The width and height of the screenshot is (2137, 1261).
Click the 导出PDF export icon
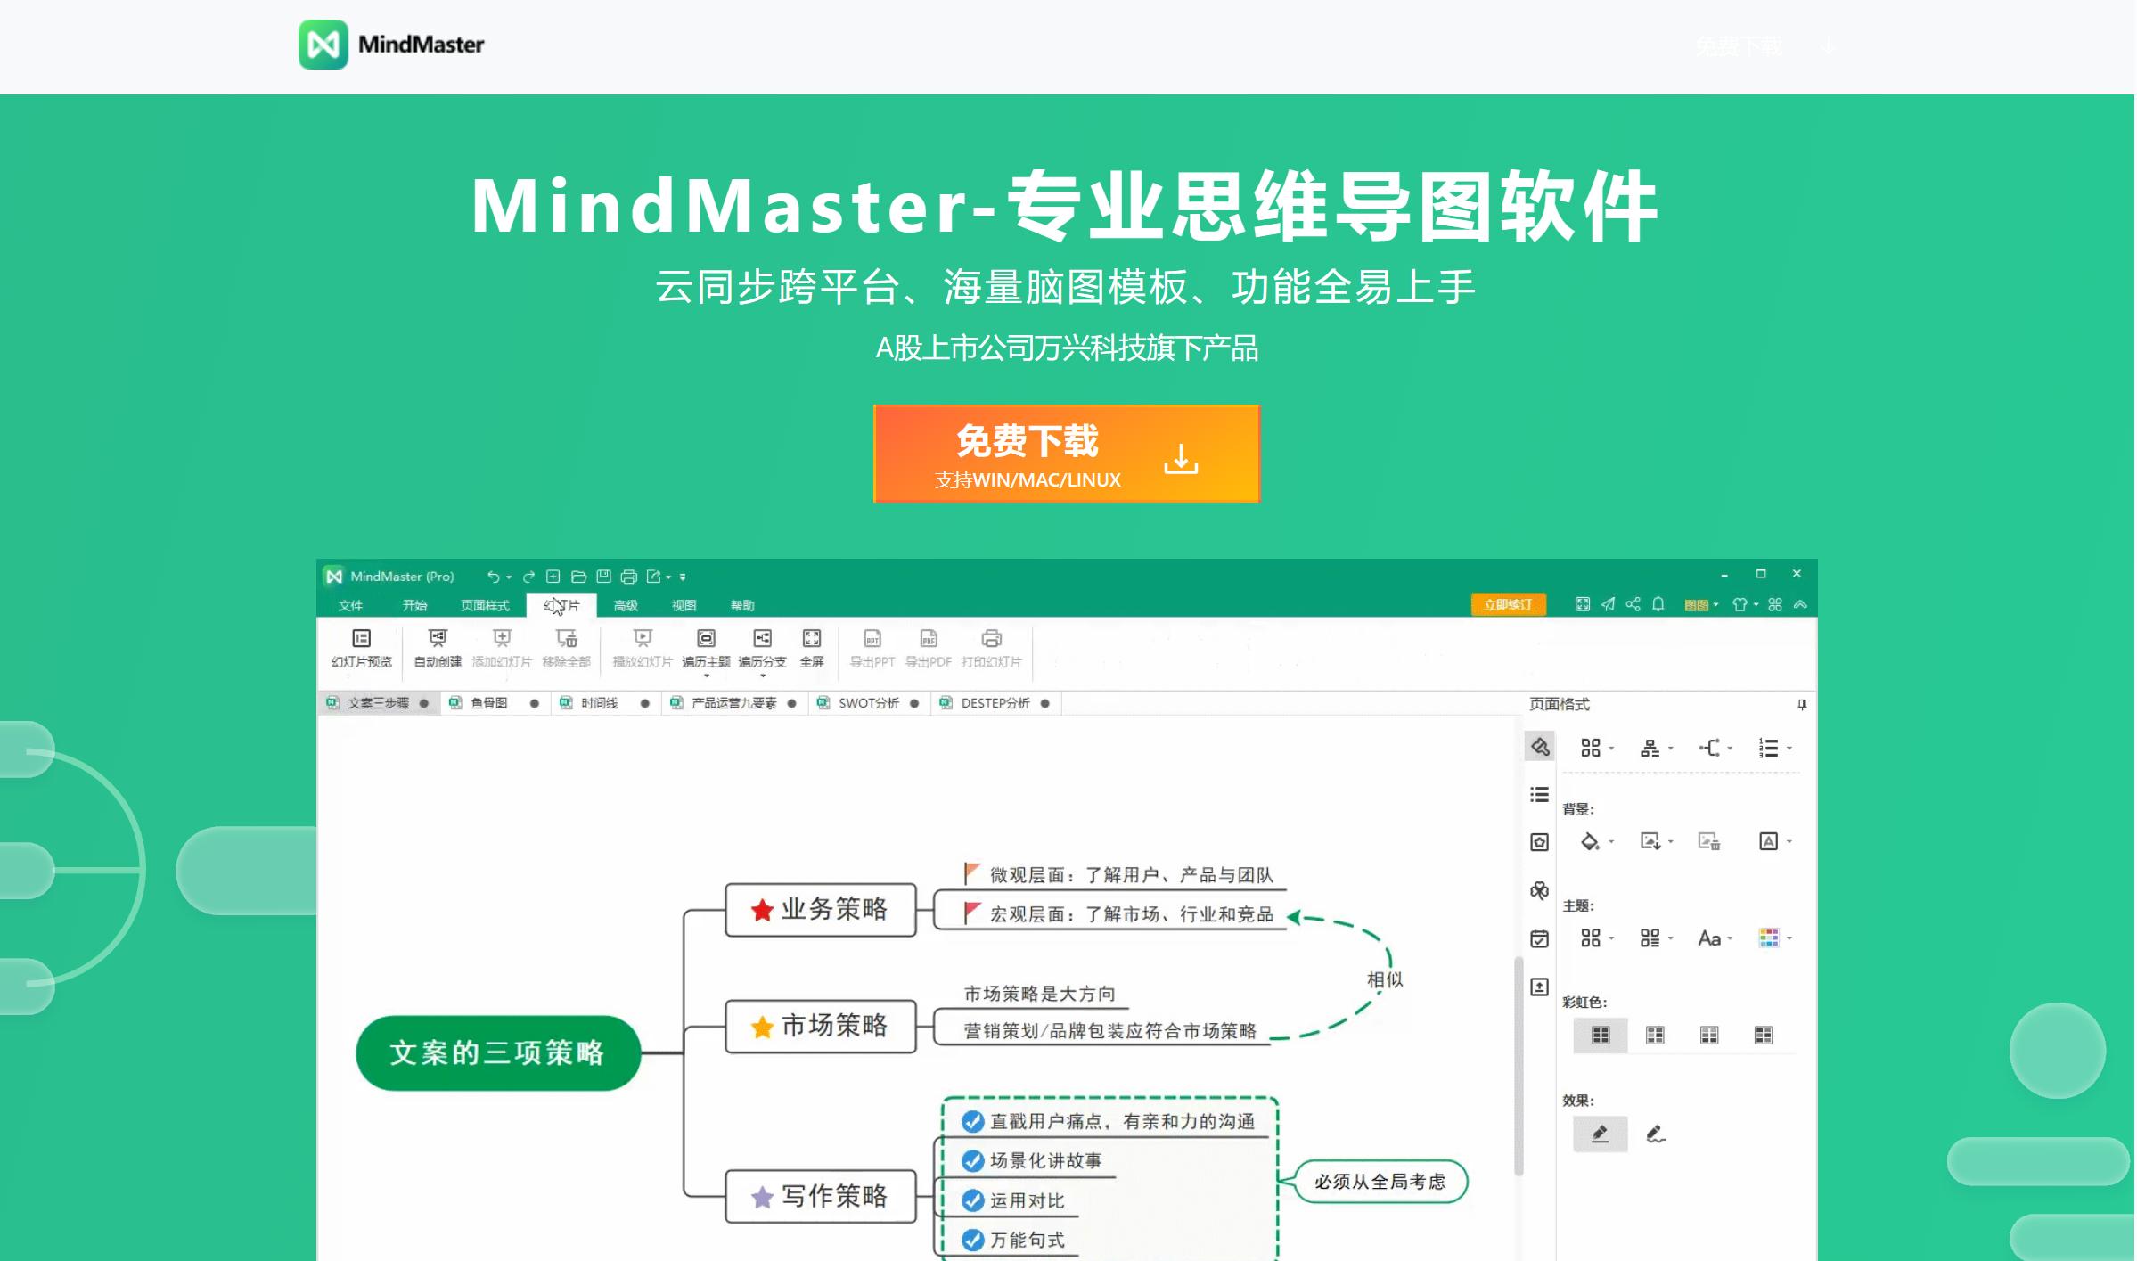pyautogui.click(x=929, y=638)
